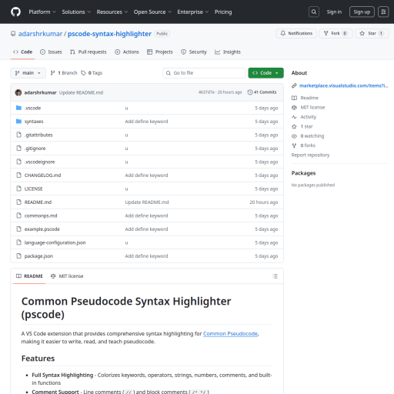Screen dimensions: 394x394
Task: Open the Packages heading link
Action: point(303,173)
